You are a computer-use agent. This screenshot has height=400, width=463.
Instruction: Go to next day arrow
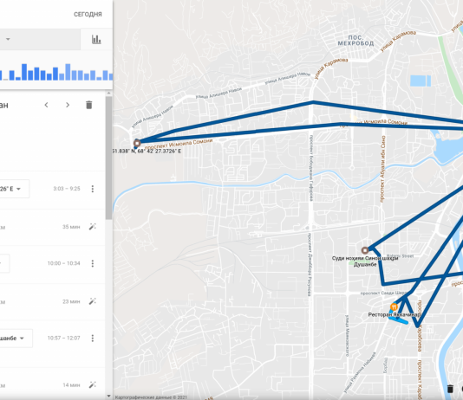68,105
